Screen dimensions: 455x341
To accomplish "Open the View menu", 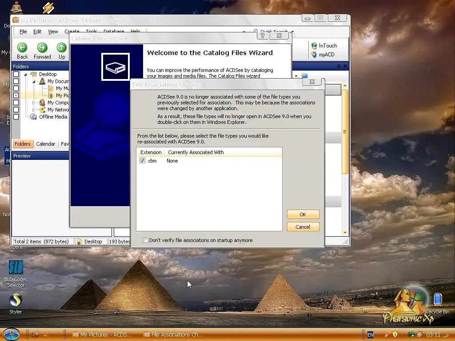I will point(53,32).
